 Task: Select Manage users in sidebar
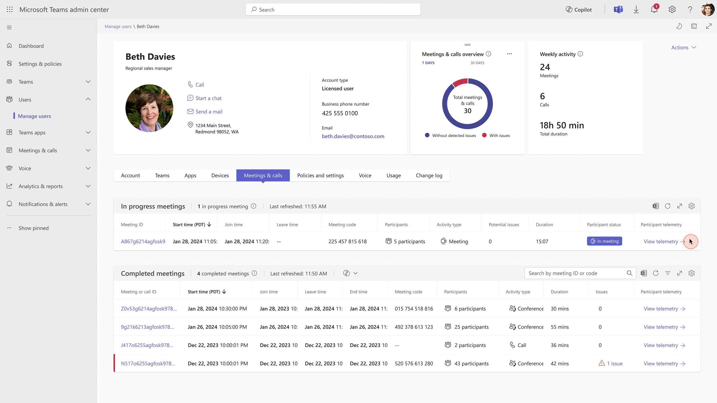(x=34, y=116)
